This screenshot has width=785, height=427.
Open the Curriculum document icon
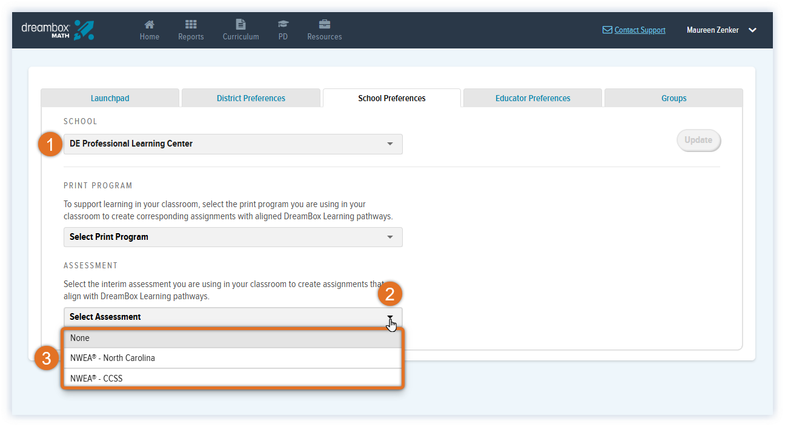click(240, 24)
